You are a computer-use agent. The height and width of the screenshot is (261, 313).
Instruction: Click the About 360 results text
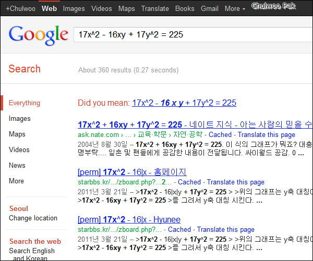click(128, 70)
